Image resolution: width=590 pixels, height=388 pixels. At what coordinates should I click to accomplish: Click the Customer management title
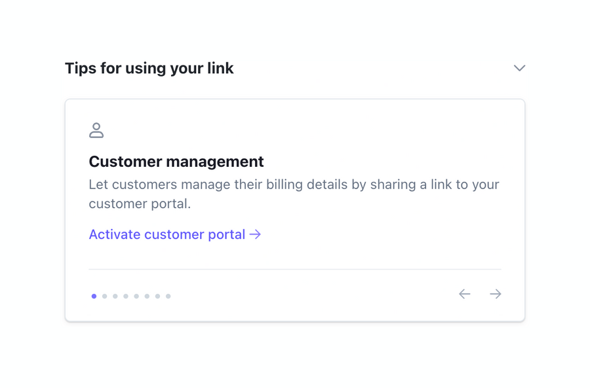(176, 162)
